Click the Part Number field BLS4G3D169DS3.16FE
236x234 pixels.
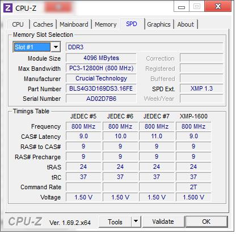101,88
